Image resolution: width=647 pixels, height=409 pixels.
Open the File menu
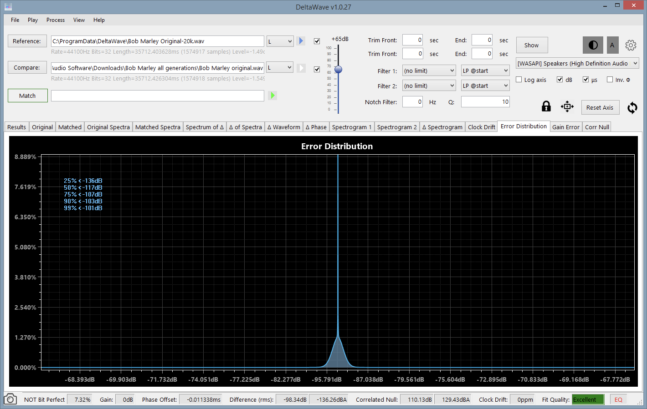point(15,20)
